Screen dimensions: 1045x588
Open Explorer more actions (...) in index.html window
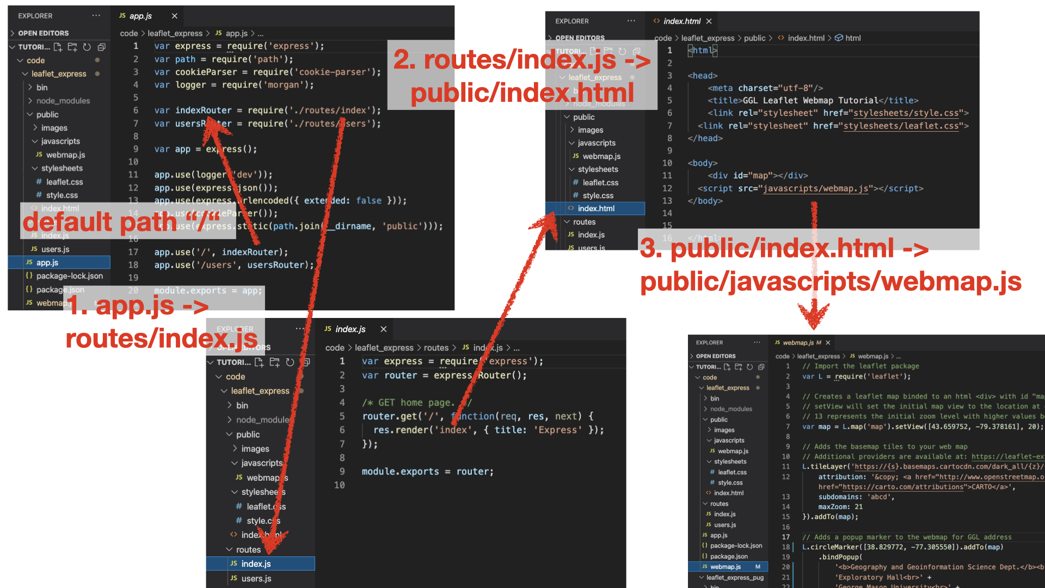pos(631,21)
